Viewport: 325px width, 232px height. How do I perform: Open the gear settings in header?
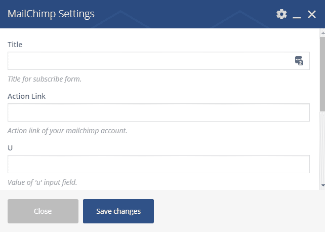pos(281,14)
